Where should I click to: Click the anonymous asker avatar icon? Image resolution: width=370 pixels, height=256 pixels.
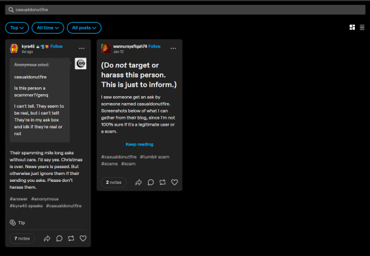[x=80, y=64]
